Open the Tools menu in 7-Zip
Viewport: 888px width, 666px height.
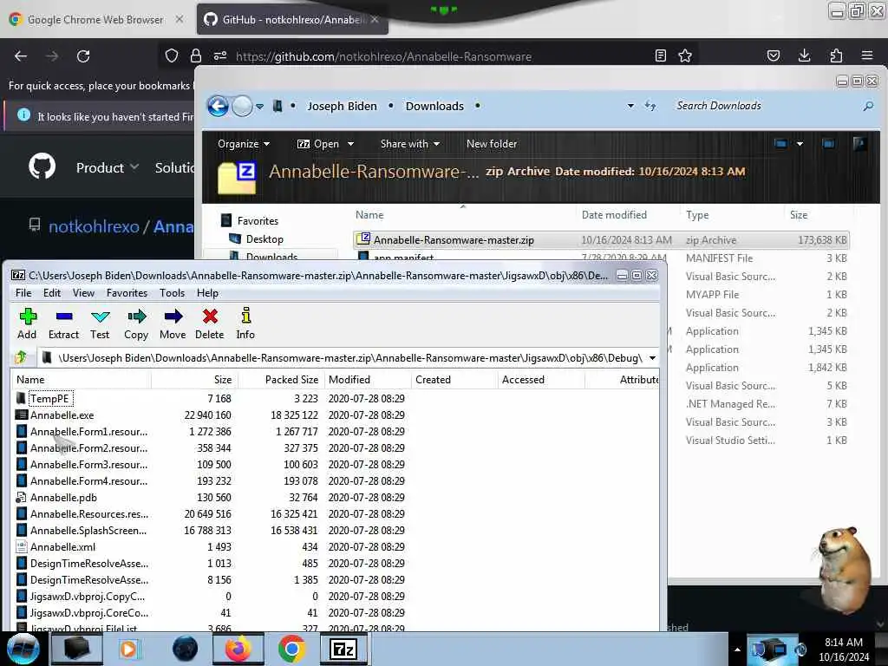coord(172,293)
